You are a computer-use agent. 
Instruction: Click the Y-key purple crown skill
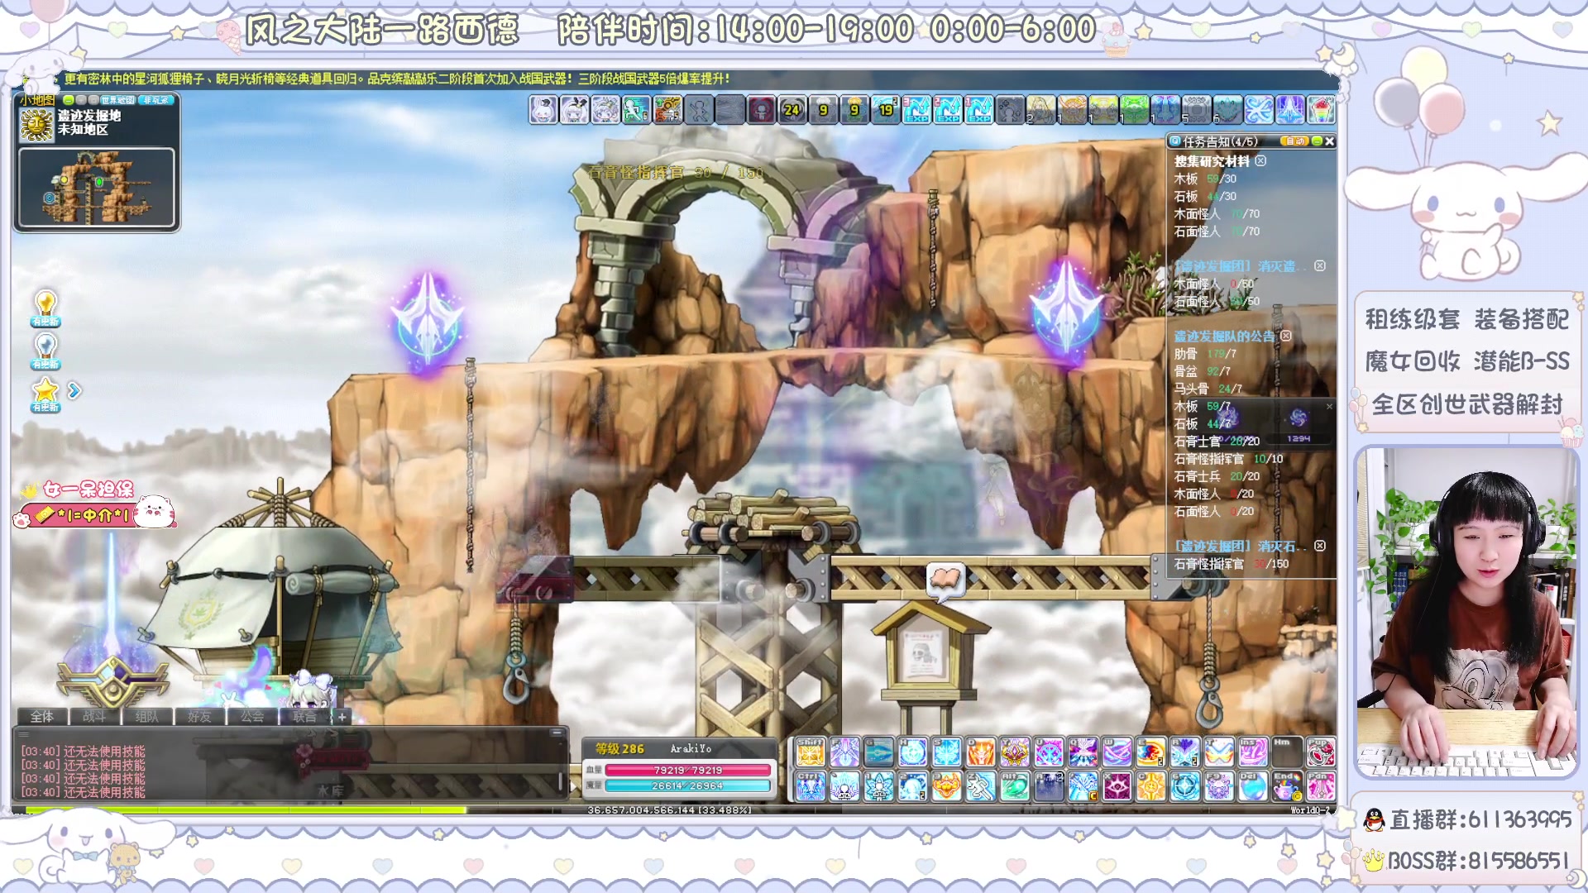tap(1015, 752)
